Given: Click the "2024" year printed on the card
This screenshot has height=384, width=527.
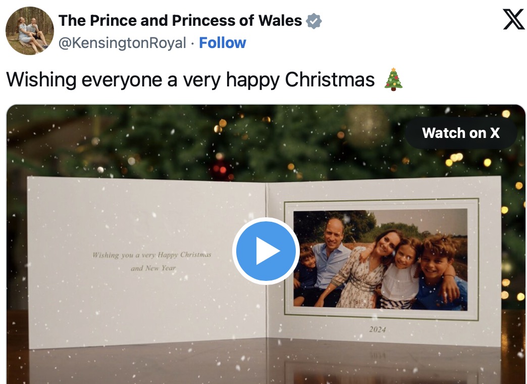Looking at the screenshot, I should tap(377, 329).
